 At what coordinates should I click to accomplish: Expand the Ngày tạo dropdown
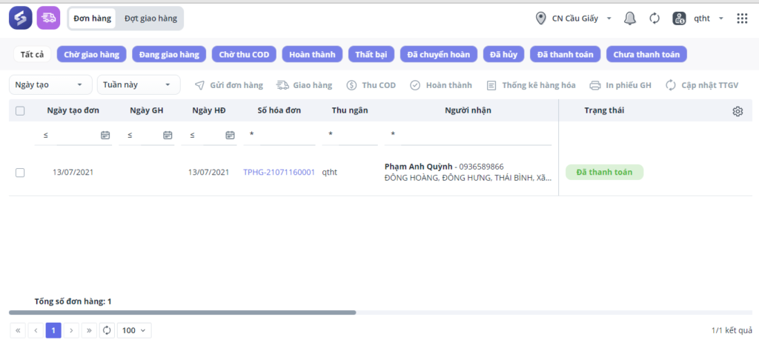point(50,84)
